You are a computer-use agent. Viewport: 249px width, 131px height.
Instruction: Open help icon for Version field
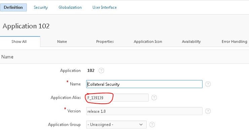(208, 111)
